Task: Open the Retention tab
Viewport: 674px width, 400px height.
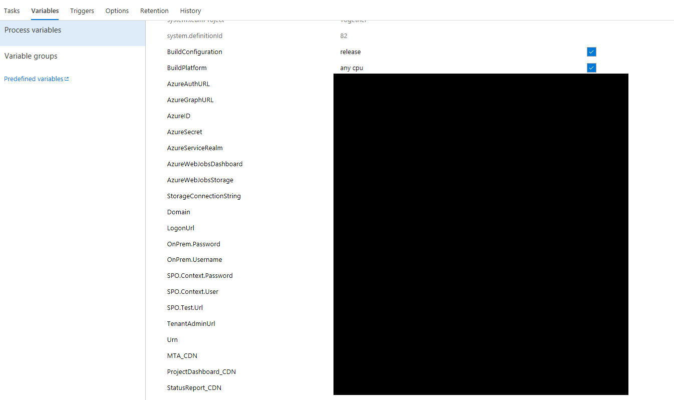Action: tap(154, 11)
